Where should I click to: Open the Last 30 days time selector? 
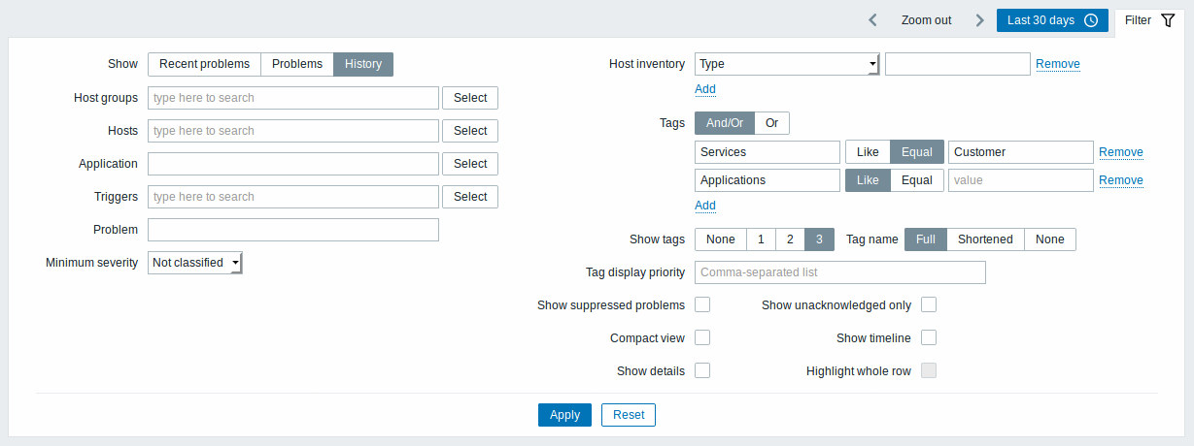pos(1052,20)
